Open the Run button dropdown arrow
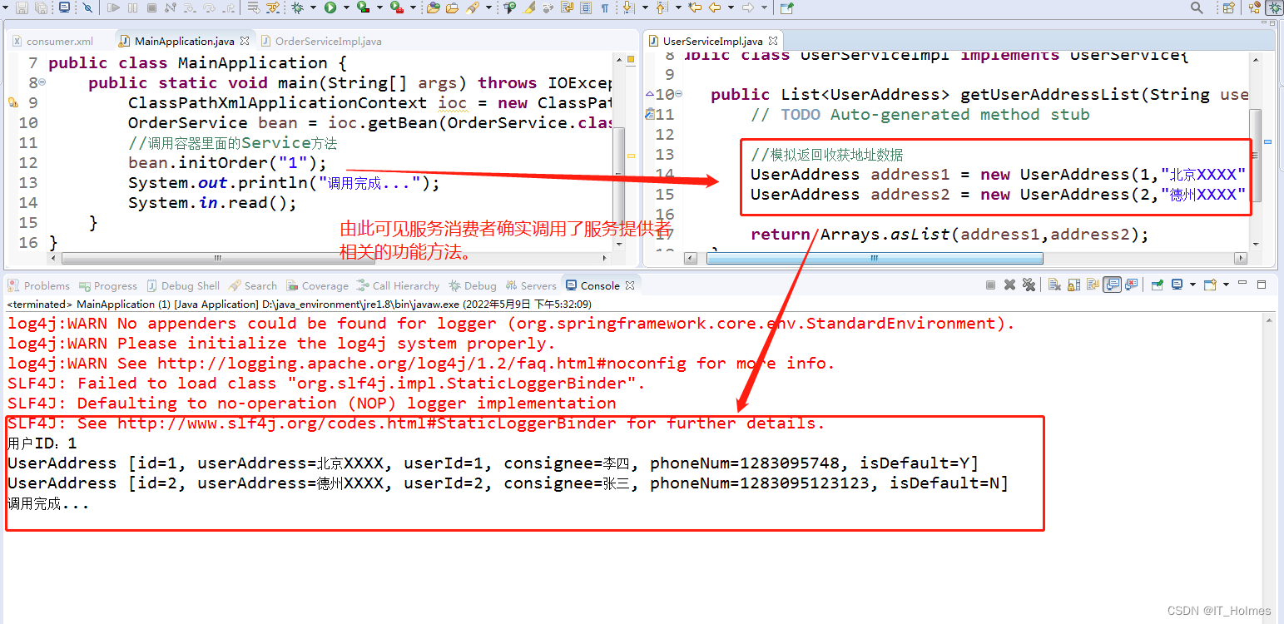 coord(346,8)
